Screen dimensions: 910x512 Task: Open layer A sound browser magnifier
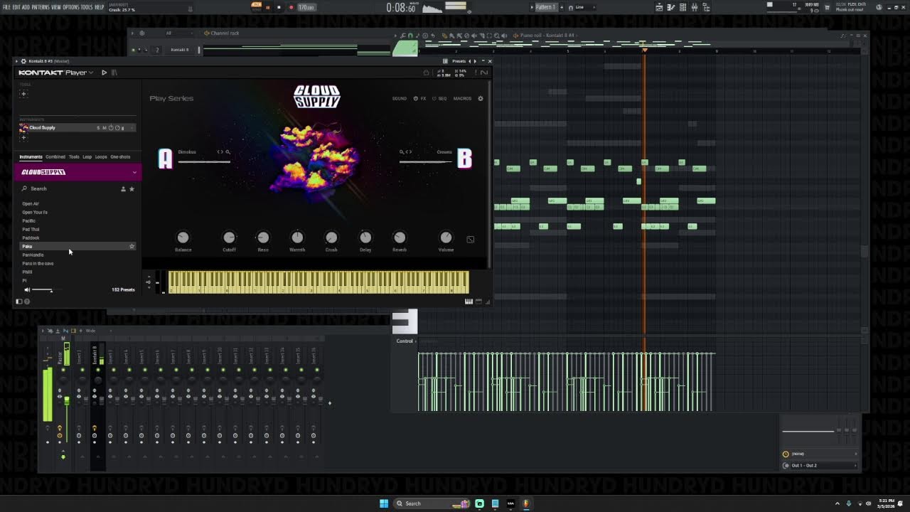point(227,151)
